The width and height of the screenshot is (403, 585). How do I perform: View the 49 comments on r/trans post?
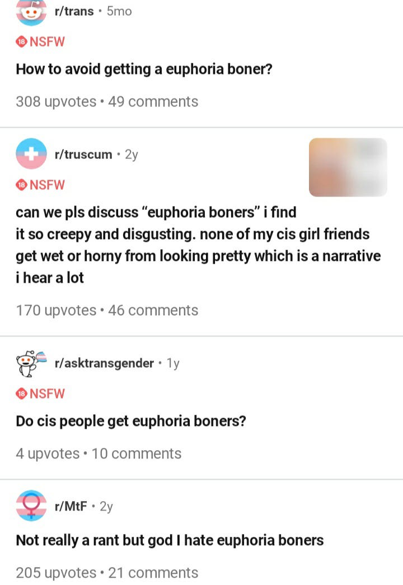[x=153, y=101]
